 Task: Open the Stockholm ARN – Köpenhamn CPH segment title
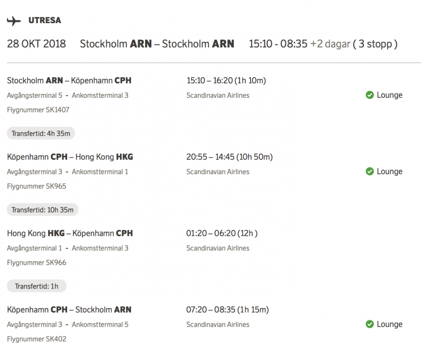point(69,80)
